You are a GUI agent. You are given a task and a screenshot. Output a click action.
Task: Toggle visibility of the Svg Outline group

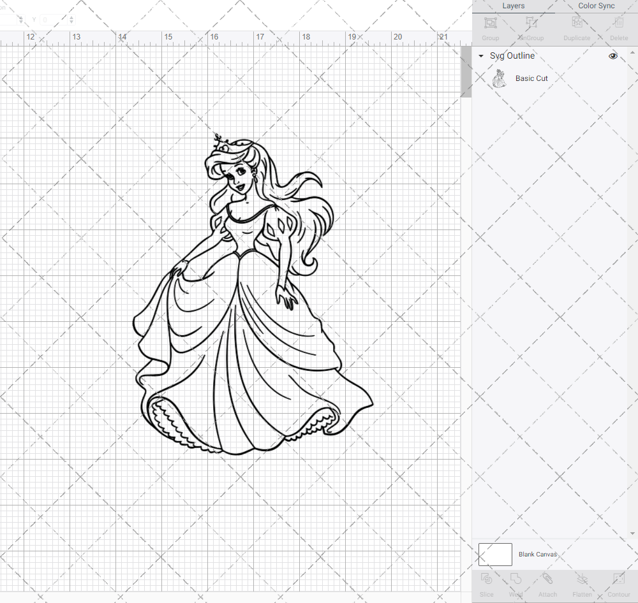tap(612, 56)
